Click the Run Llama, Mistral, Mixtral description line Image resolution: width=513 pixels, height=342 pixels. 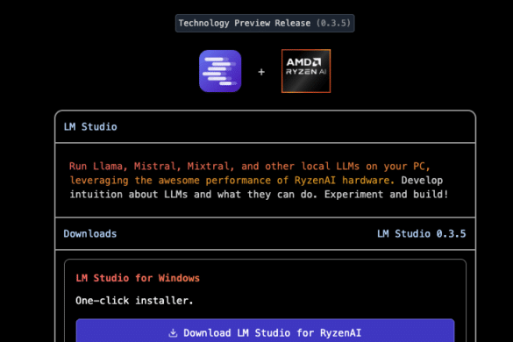(250, 167)
